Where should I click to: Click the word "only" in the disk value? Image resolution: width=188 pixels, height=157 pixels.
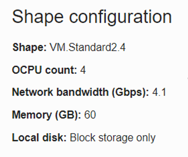pyautogui.click(x=145, y=137)
